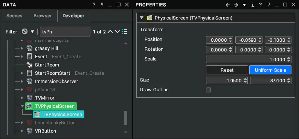Click the Properties forward navigation arrow
This screenshot has height=139, width=299.
coord(236,5)
